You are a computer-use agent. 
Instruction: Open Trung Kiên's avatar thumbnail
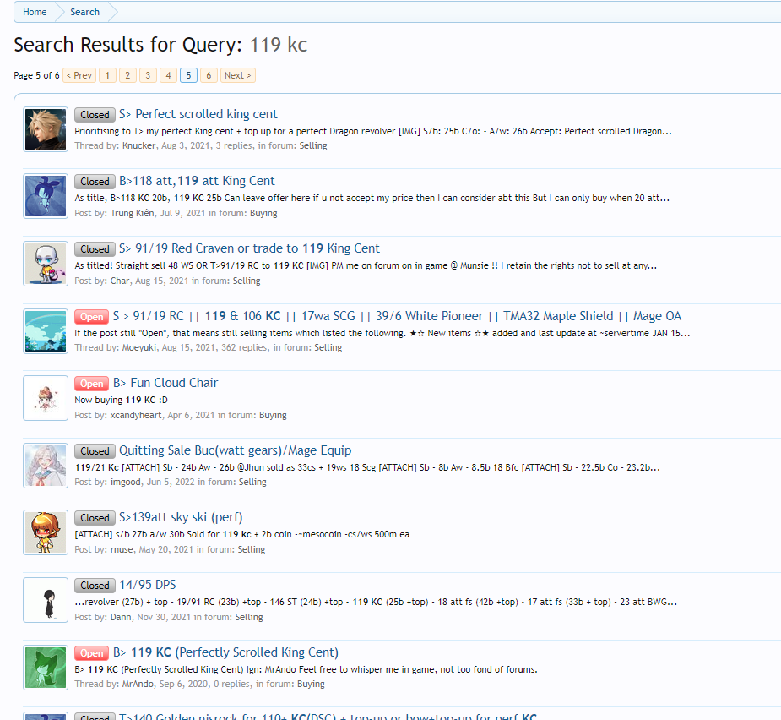(x=46, y=196)
